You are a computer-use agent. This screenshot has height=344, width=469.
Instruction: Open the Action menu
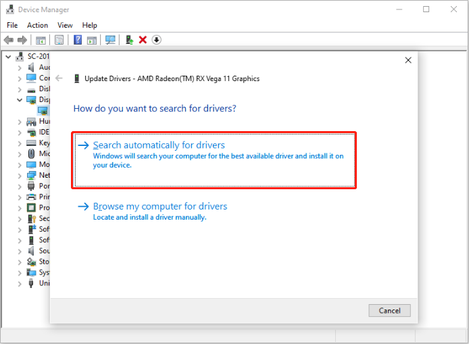[37, 25]
